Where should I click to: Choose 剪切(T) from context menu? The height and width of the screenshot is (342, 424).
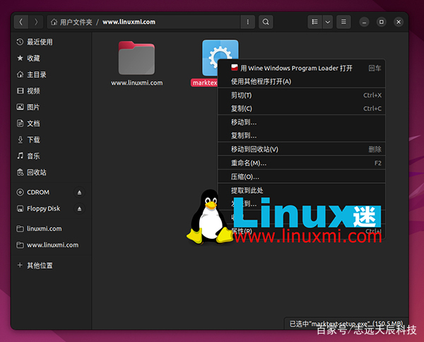pos(301,95)
